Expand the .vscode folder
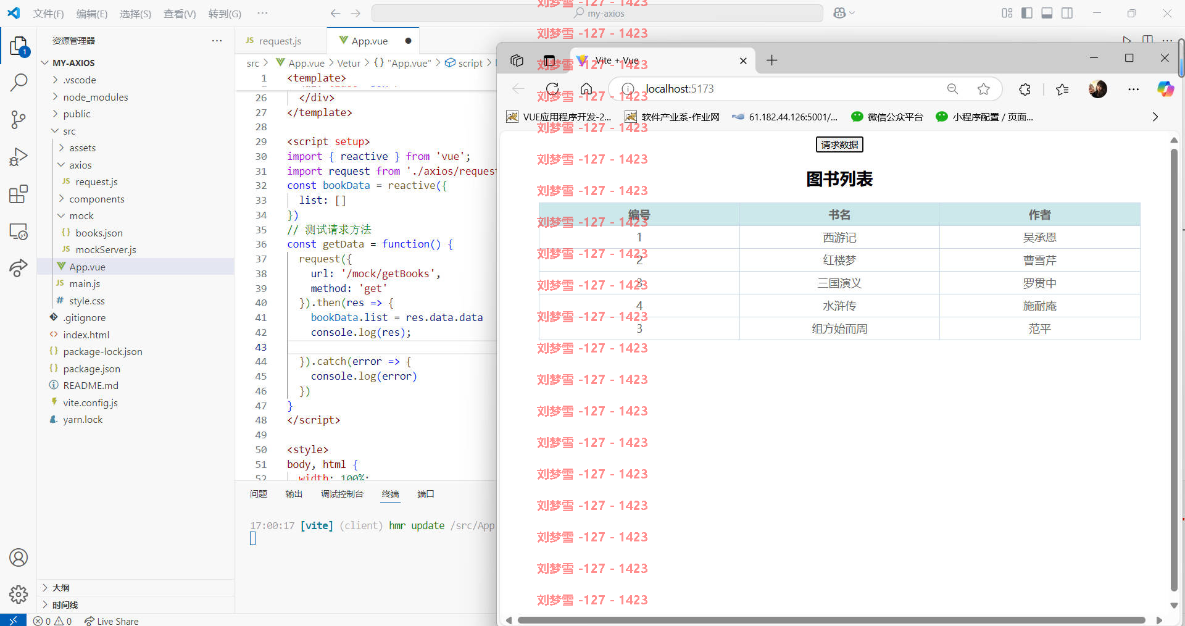Screen dimensions: 1185x626 pos(56,80)
